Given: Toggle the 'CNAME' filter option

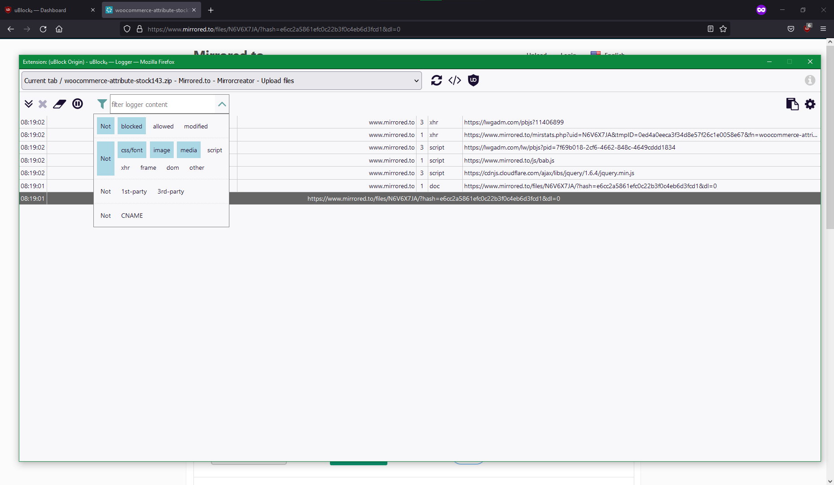Looking at the screenshot, I should (132, 216).
